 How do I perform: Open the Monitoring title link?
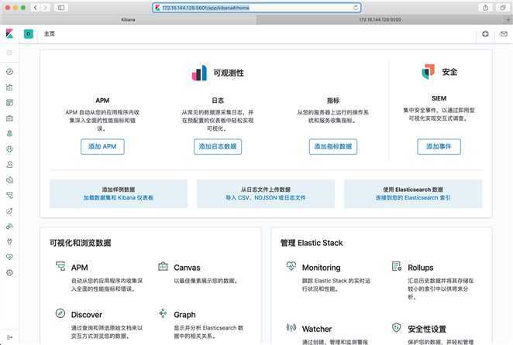click(321, 268)
